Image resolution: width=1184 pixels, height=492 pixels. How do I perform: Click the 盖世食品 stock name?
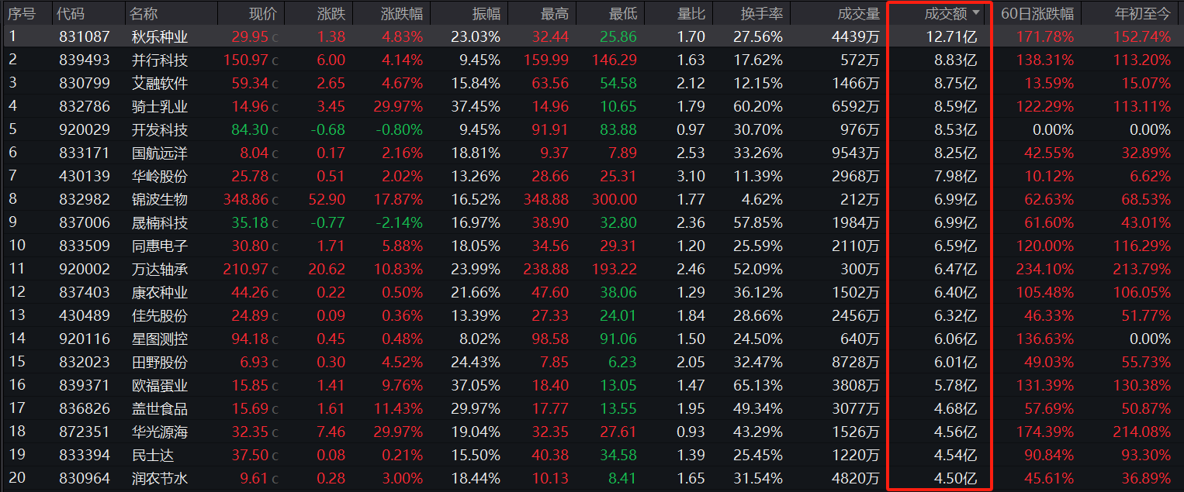point(159,408)
